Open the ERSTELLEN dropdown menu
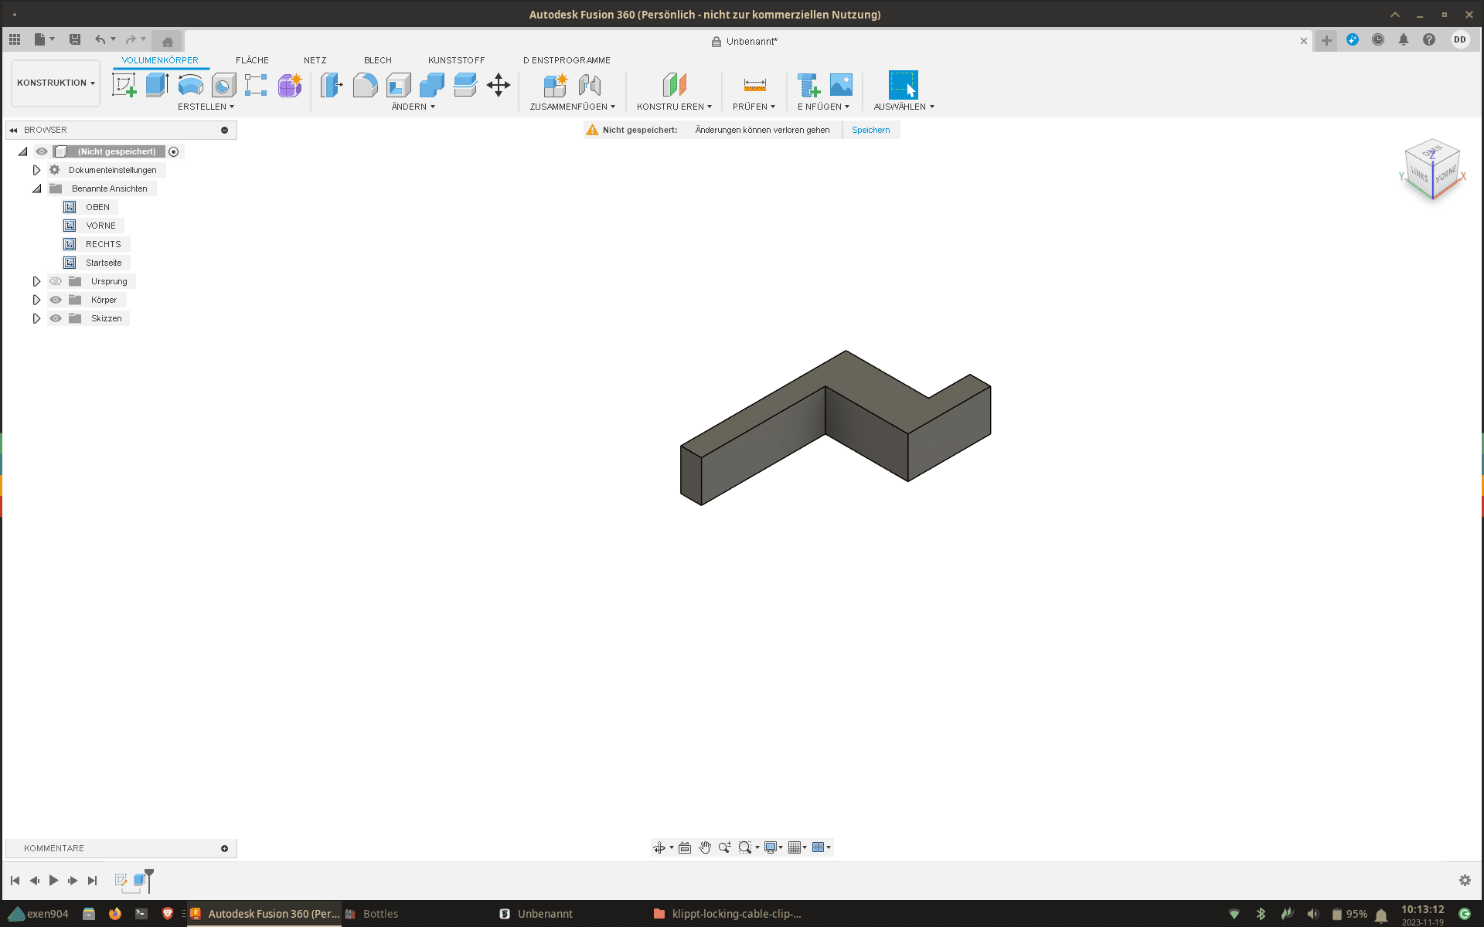 click(206, 107)
